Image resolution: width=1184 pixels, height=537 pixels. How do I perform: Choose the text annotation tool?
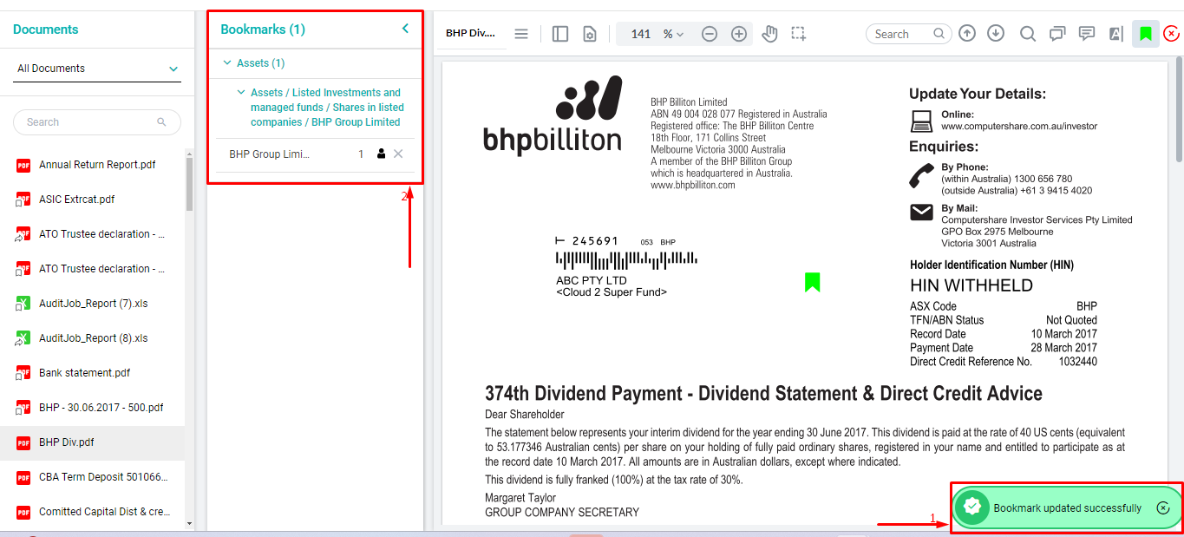(1115, 34)
